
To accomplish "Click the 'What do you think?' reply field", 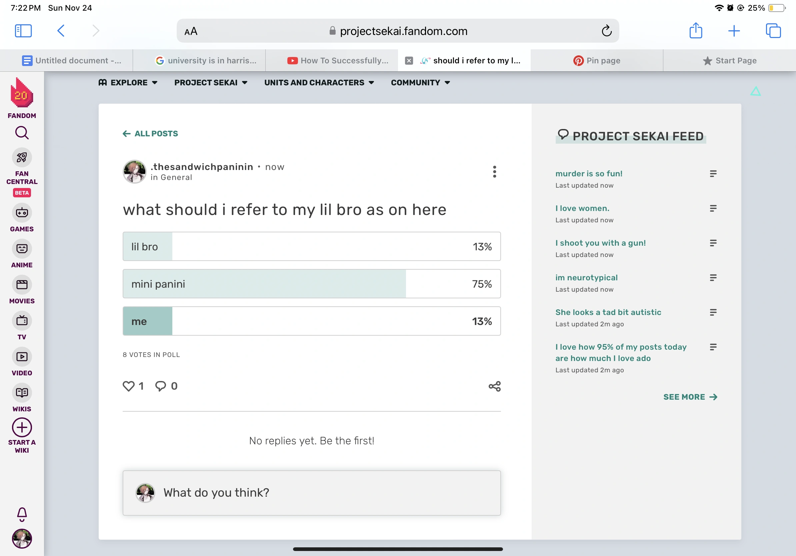I will (311, 493).
